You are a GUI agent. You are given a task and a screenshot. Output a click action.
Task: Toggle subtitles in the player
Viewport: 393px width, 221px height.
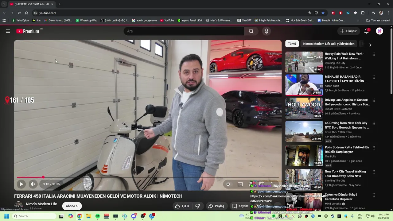coord(240,184)
